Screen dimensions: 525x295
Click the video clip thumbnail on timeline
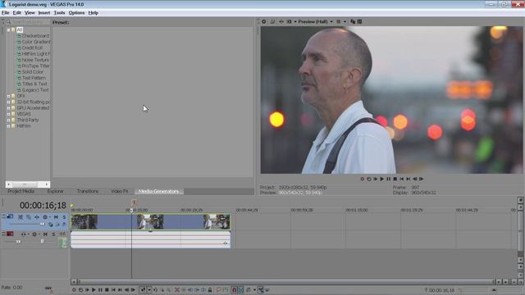tap(150, 222)
